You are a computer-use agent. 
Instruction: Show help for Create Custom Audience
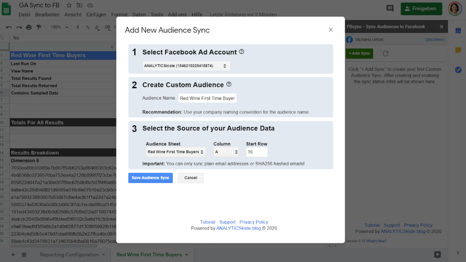point(229,84)
